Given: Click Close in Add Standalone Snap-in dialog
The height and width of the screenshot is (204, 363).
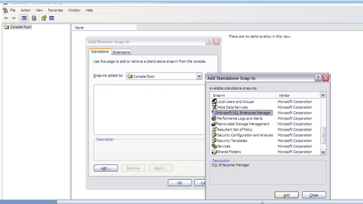Looking at the screenshot, I should [314, 195].
